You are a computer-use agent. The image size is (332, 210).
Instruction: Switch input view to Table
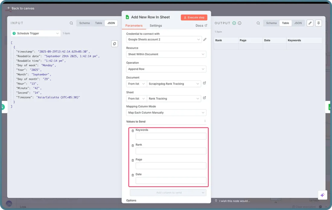(98, 23)
